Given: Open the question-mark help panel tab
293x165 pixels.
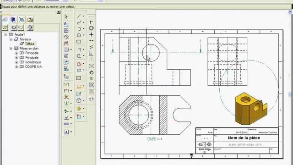Looking at the screenshot, I should 30,19.
